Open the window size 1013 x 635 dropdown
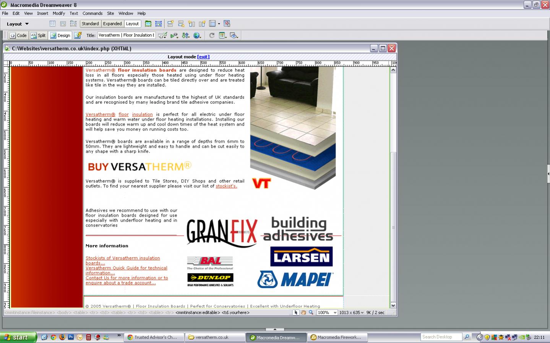 (351, 312)
